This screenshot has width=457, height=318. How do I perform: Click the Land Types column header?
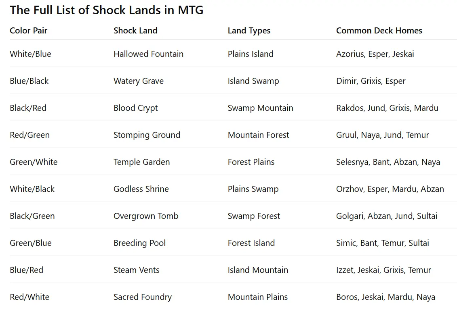249,31
